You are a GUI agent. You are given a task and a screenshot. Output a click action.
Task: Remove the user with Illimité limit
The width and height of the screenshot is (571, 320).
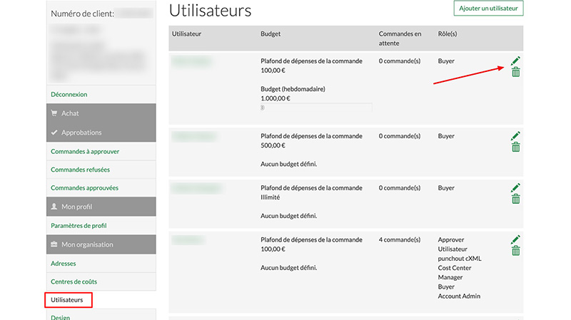pos(515,200)
